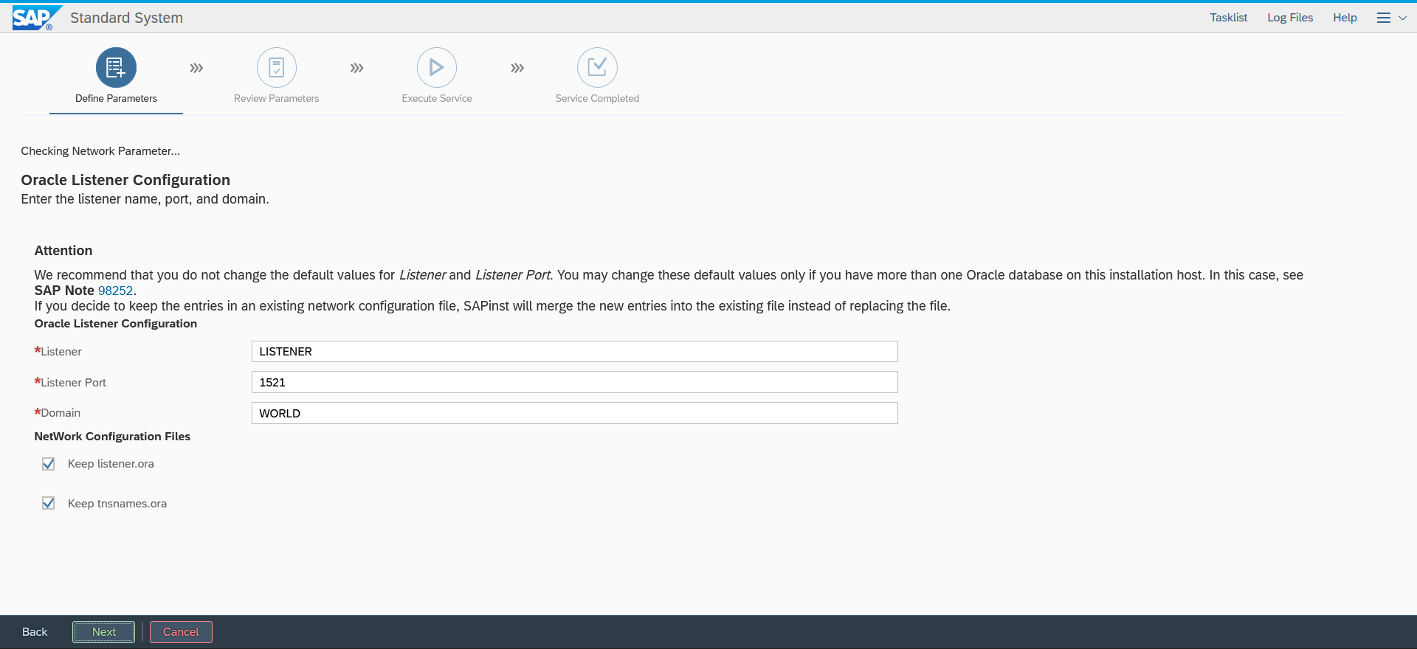Select the Service Completed step icon
Viewport: 1417px width, 649px height.
click(597, 68)
